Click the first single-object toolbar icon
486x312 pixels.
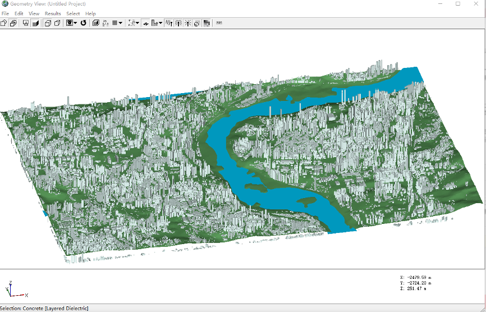click(x=4, y=23)
